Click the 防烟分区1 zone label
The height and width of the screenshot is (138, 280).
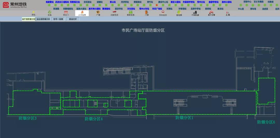pos(185,118)
